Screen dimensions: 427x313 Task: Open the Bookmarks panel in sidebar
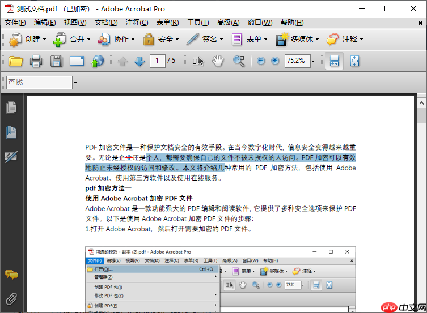click(x=11, y=132)
